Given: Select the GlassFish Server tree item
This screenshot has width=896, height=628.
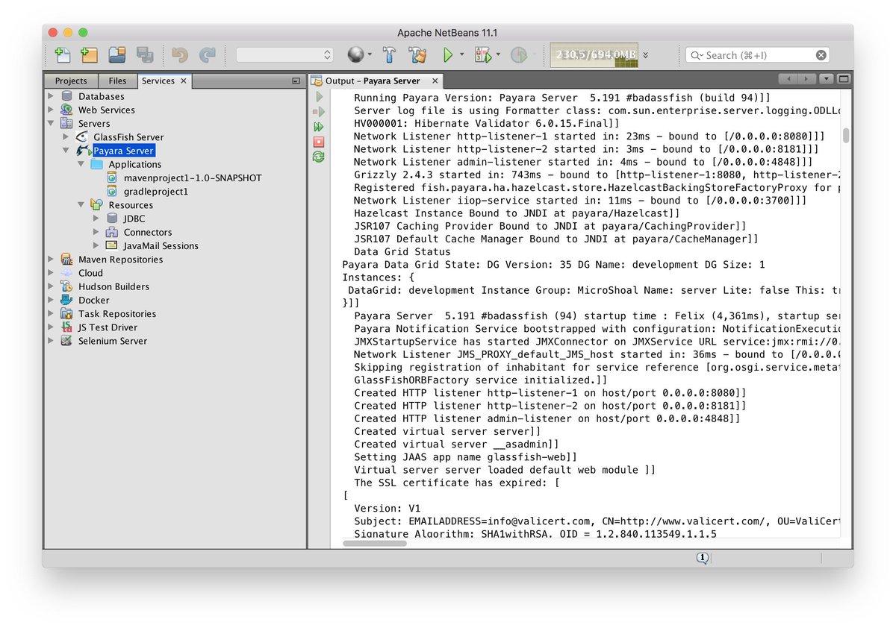Looking at the screenshot, I should [128, 137].
